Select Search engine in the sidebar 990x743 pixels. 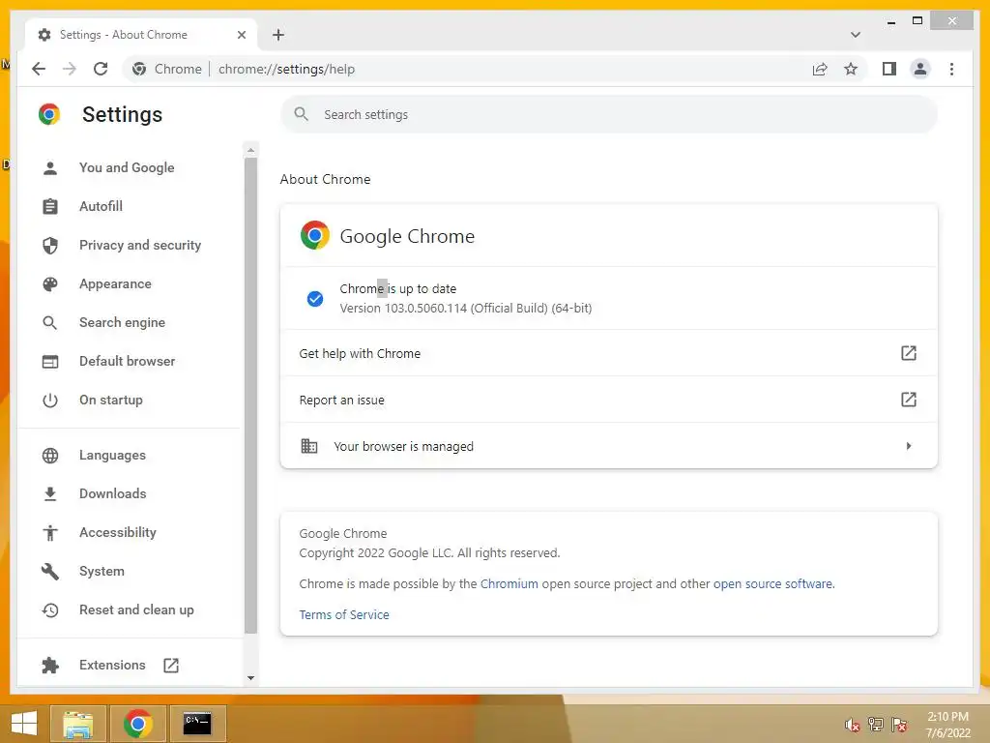[x=123, y=322]
